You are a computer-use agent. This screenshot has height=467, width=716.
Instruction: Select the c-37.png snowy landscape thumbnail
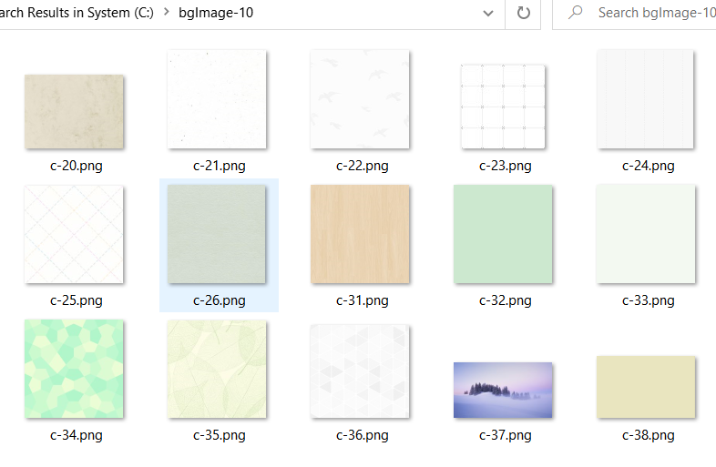point(503,391)
